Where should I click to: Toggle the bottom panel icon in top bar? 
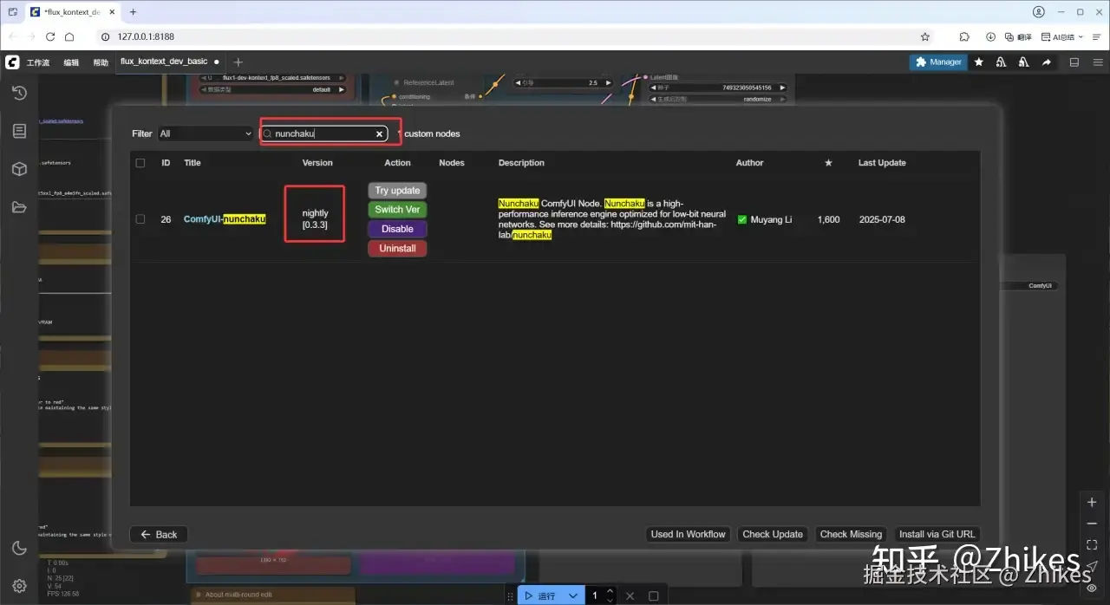pos(1074,62)
